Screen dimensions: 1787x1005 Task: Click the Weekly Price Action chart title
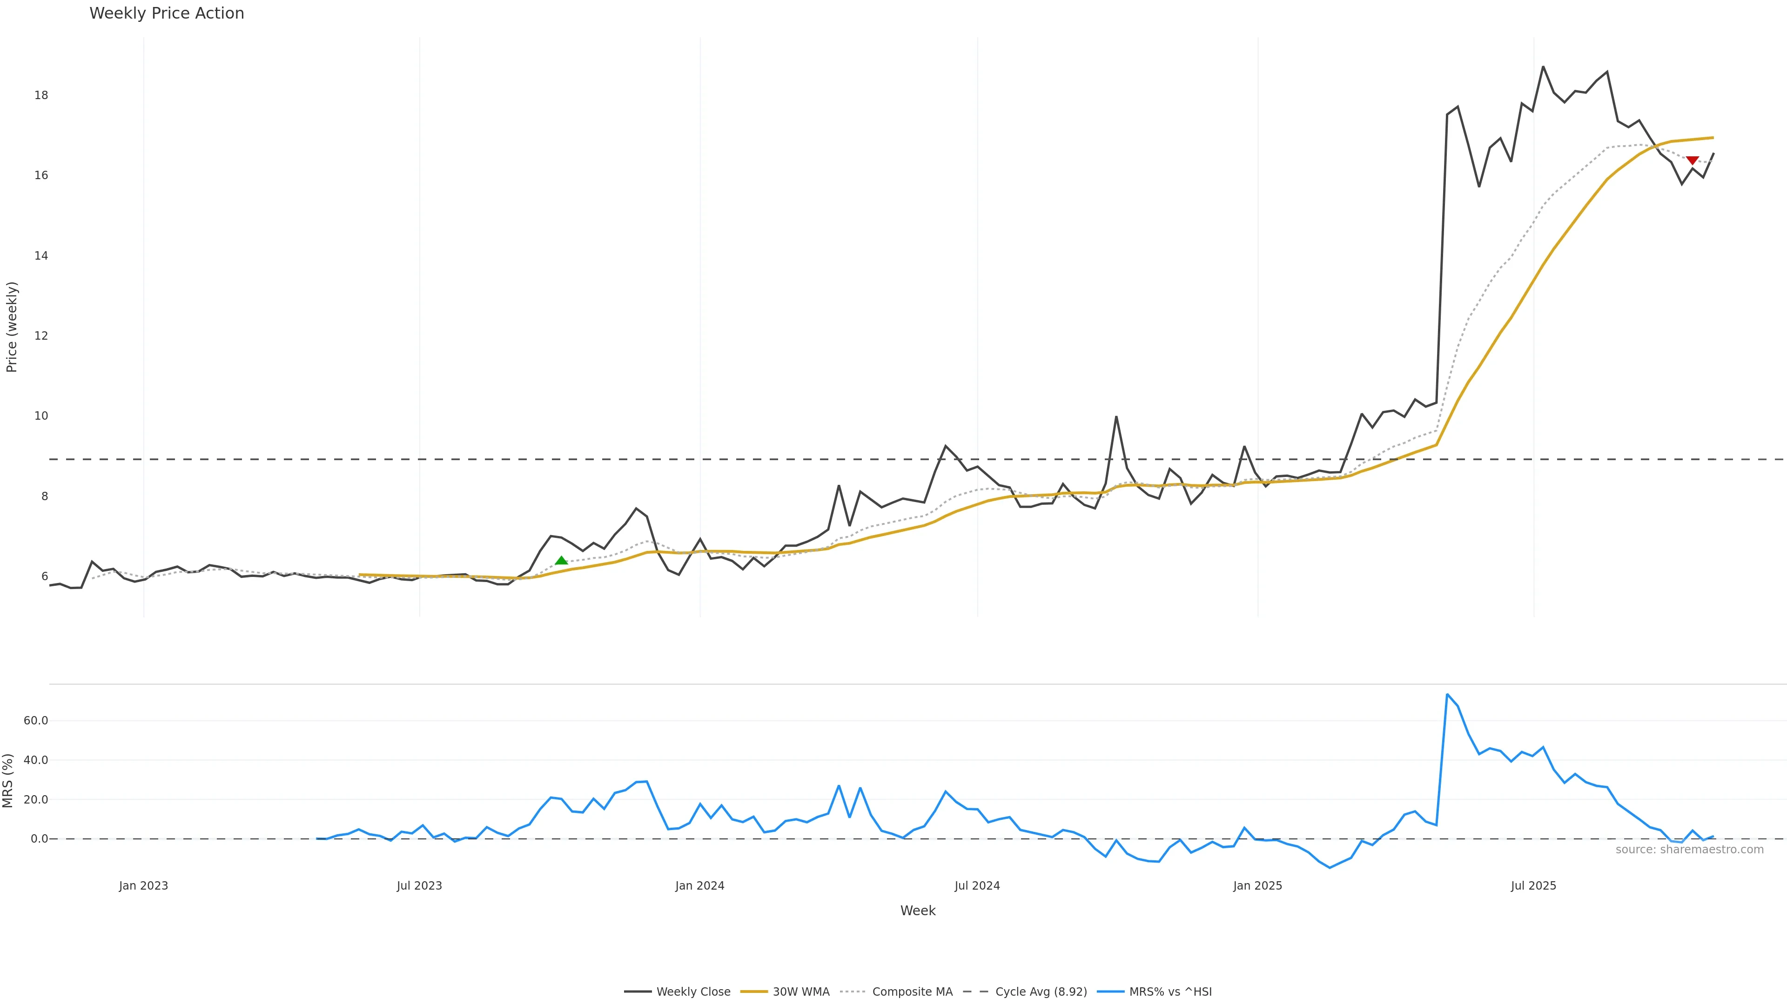pos(167,13)
